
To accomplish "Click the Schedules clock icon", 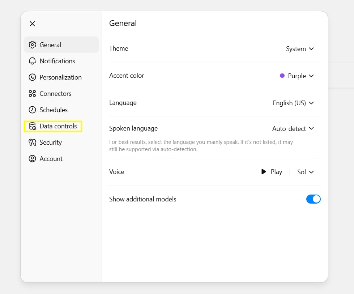I will 32,110.
